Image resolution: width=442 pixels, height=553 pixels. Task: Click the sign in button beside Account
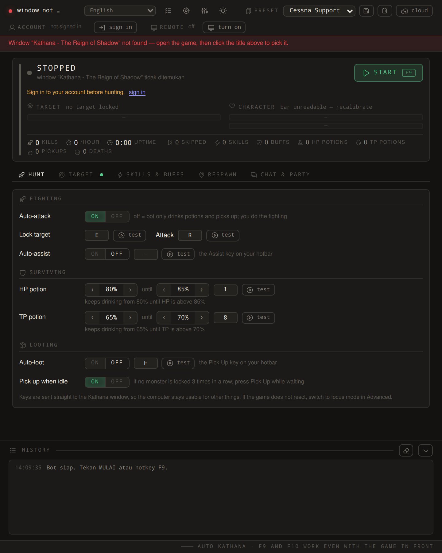pos(115,27)
